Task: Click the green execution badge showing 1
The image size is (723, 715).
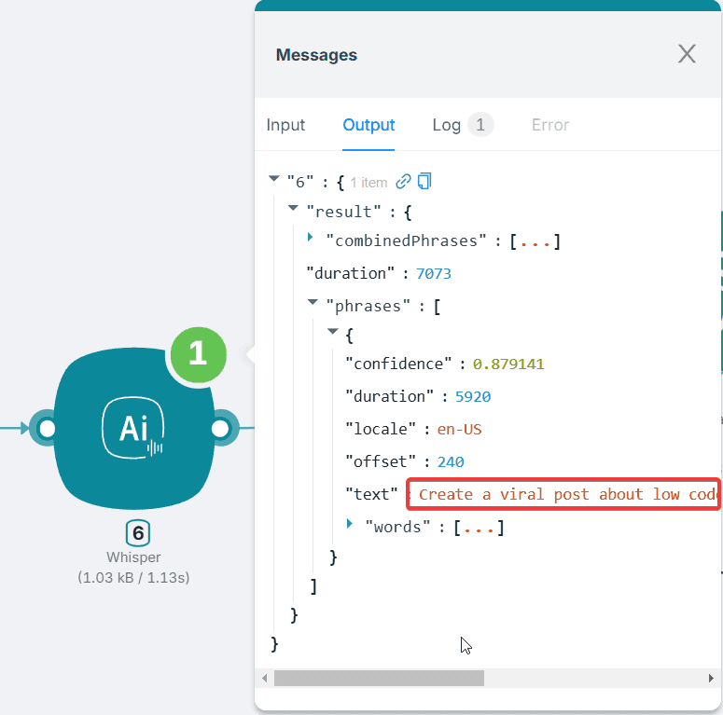Action: pyautogui.click(x=197, y=353)
